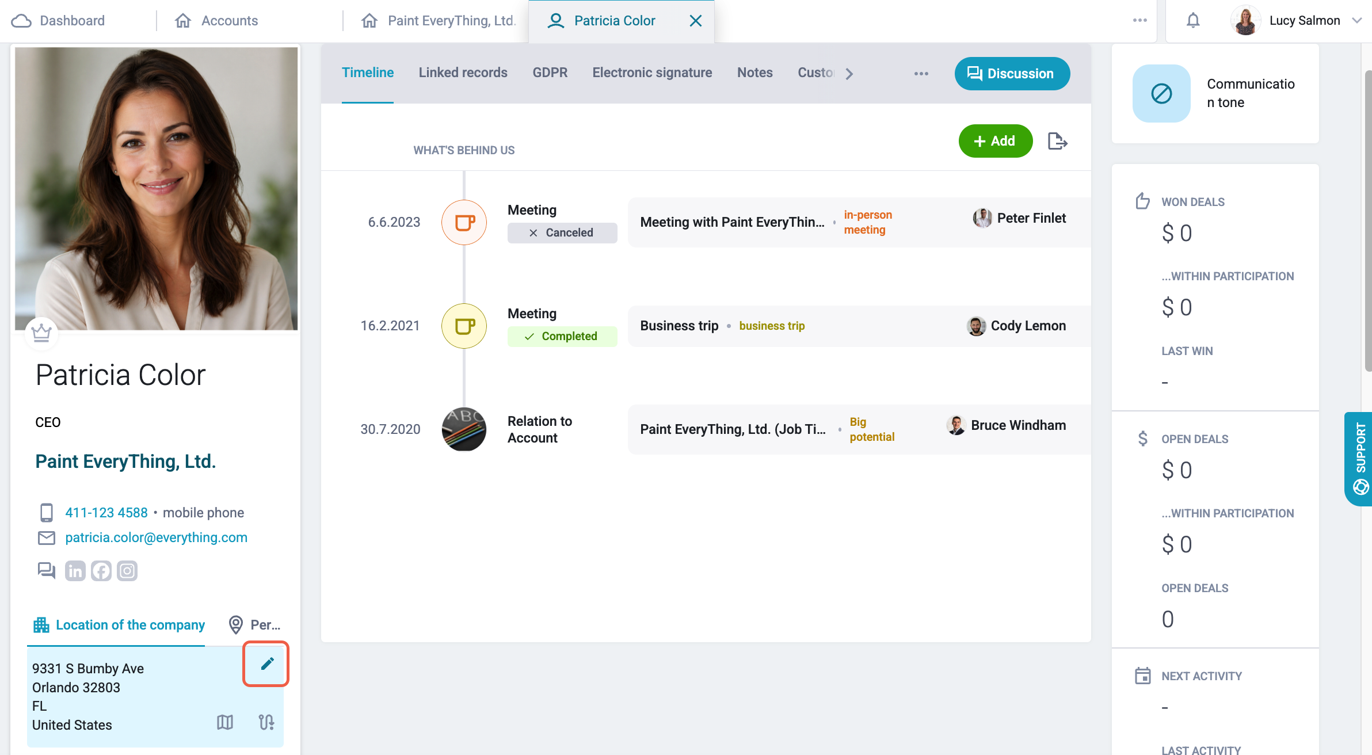The height and width of the screenshot is (755, 1372).
Task: Open the top bar three-dots overflow menu
Action: 1140,21
